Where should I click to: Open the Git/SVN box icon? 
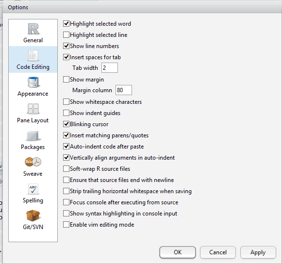tap(33, 215)
